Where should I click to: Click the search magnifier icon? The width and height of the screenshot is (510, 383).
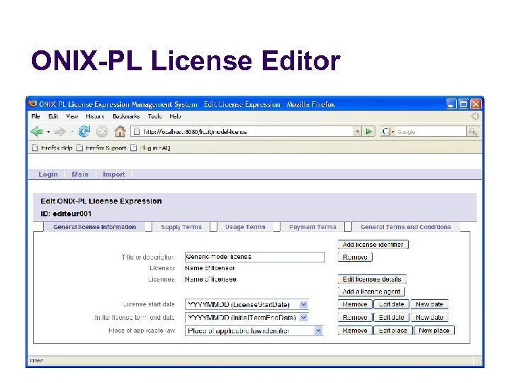[x=472, y=132]
